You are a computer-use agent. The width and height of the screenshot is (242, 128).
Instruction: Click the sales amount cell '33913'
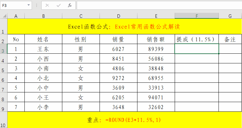(x=156, y=88)
